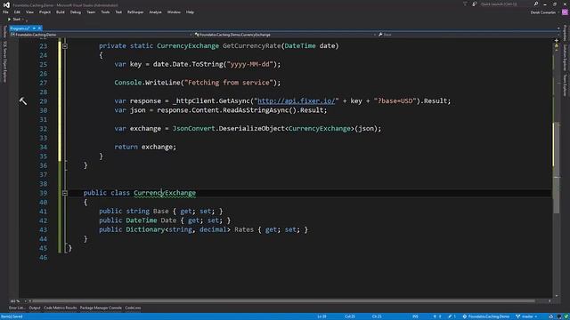Click the vertical scrollbar thumb of the editor
Image resolution: width=570 pixels, height=320 pixels.
tap(557, 168)
